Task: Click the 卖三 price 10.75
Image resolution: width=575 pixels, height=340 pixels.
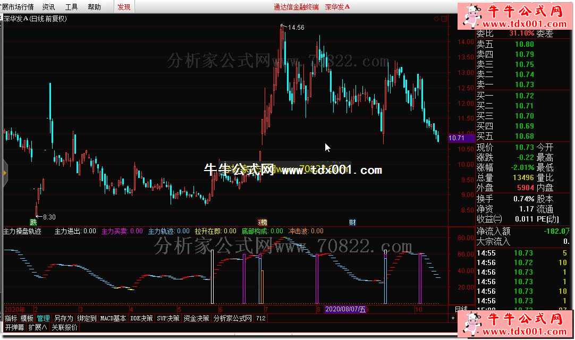Action: 525,65
